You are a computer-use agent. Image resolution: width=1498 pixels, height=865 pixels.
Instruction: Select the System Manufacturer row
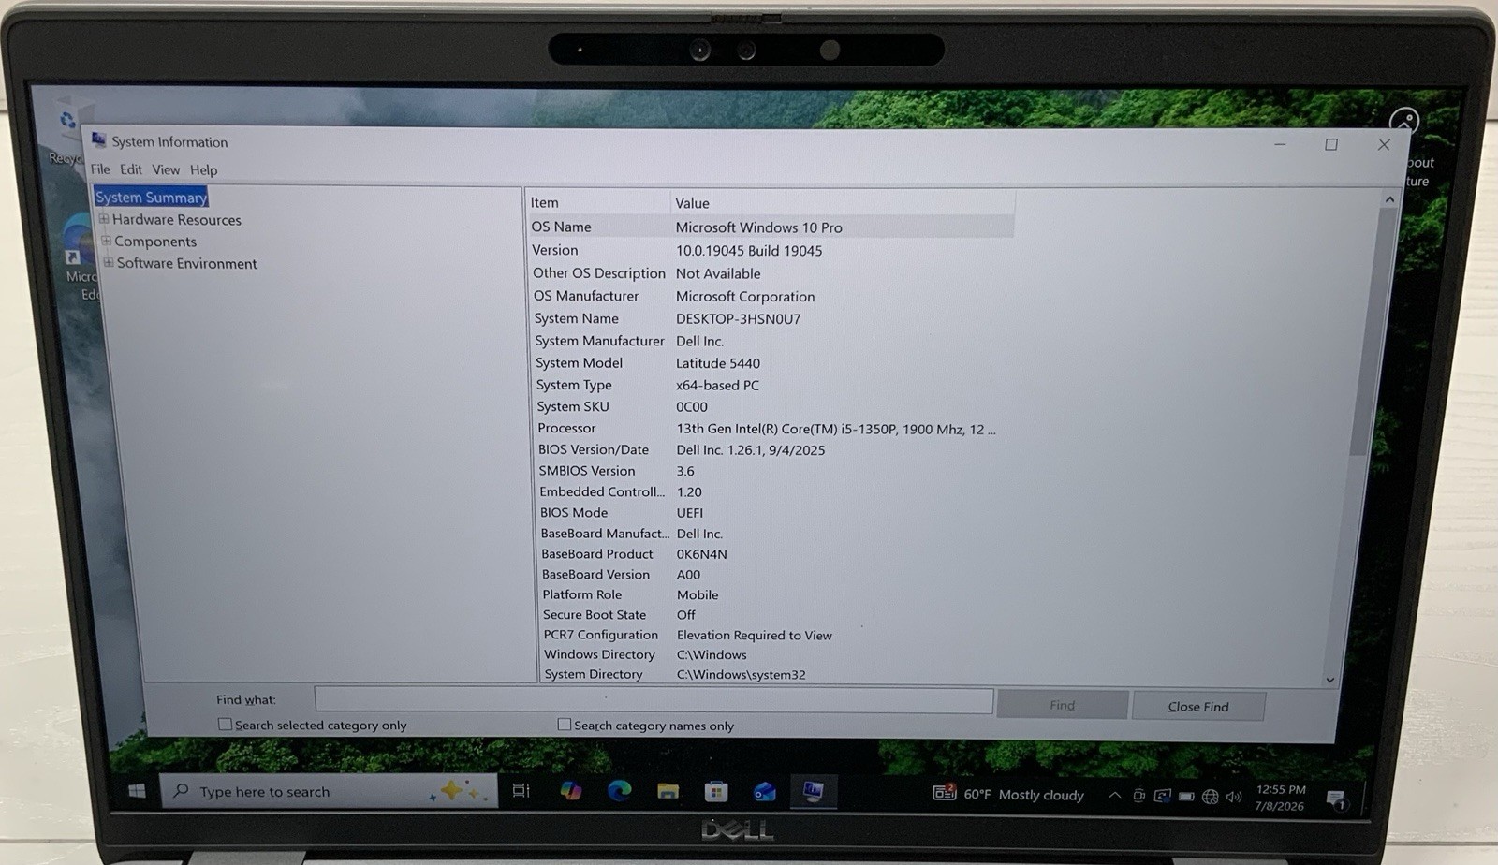click(773, 341)
